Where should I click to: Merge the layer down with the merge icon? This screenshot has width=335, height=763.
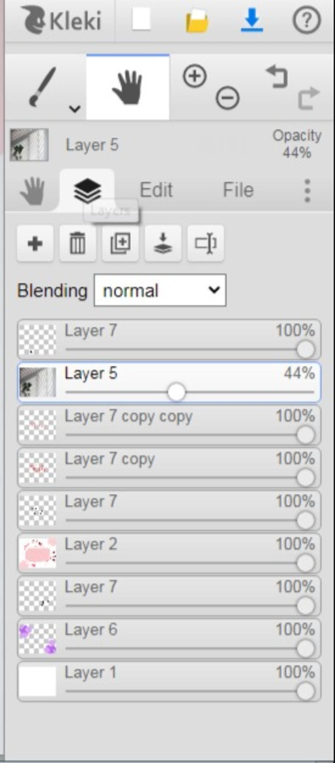click(x=163, y=243)
